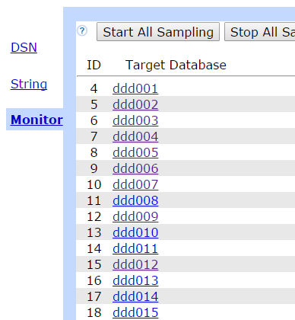Viewport: 295px width, 320px height.
Task: Open target database ddd015
Action: tap(135, 312)
